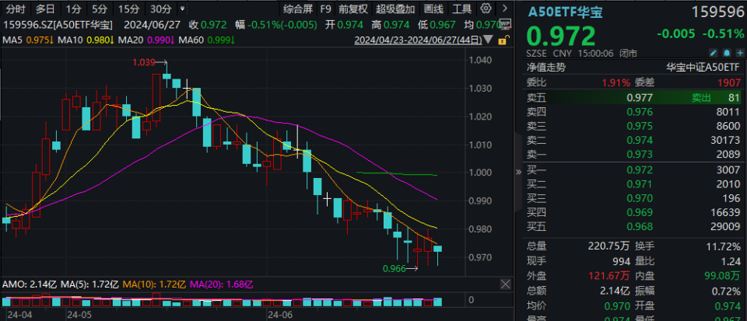Open 超级叠加 overlay menu
This screenshot has width=747, height=321.
coord(395,9)
